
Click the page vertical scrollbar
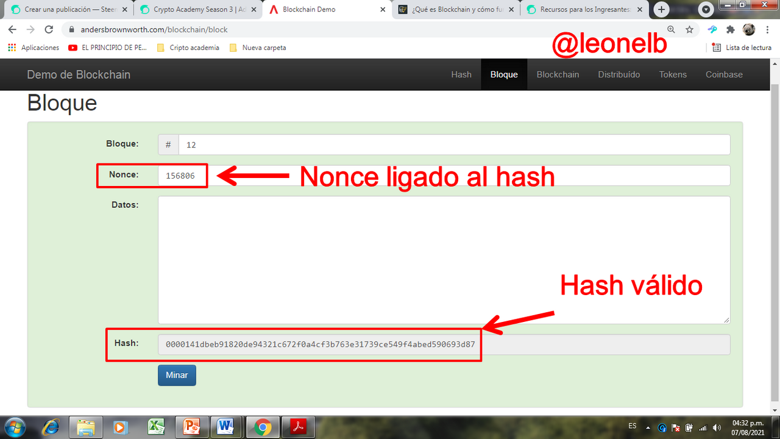click(x=775, y=244)
